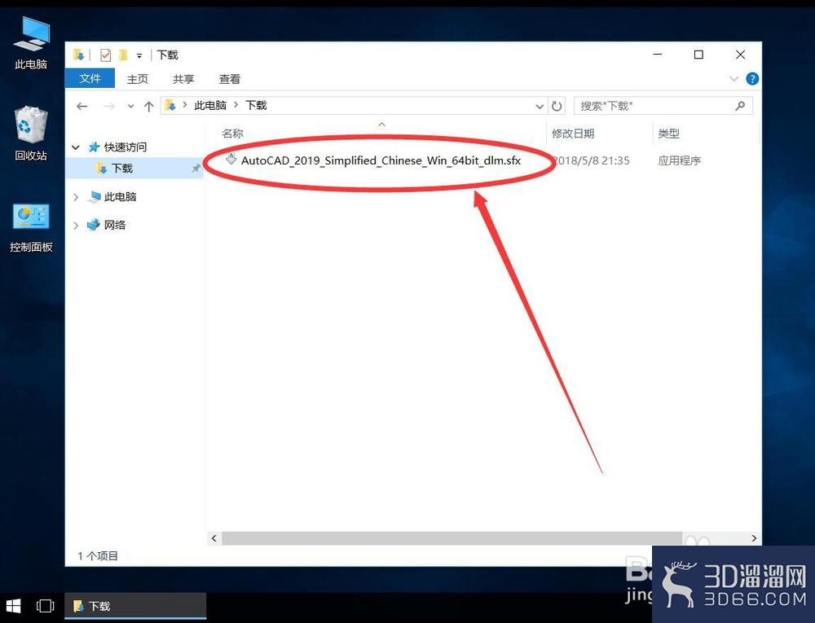Expand the ribbon with the chevron

pos(734,79)
